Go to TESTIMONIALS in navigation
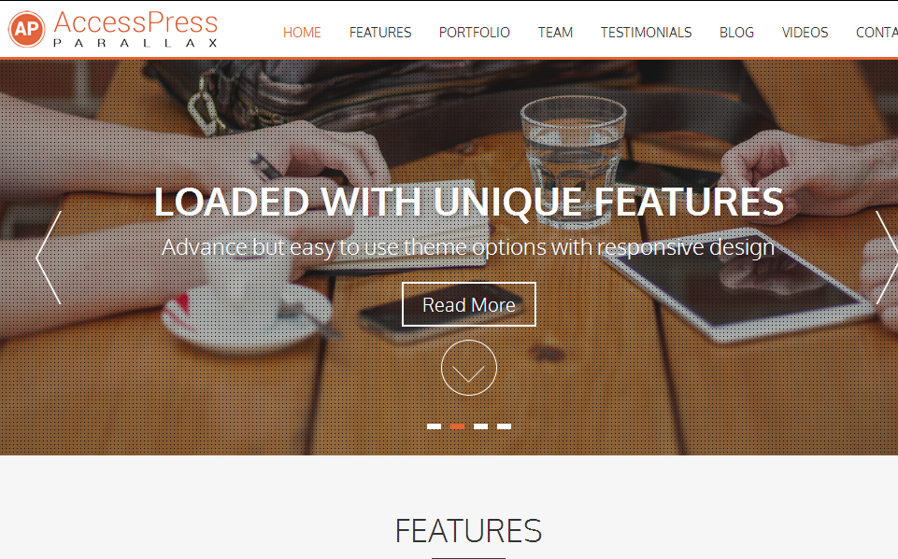 tap(646, 33)
